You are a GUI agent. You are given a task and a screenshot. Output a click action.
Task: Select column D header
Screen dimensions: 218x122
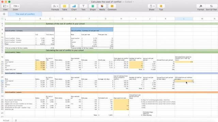(x=62, y=19)
